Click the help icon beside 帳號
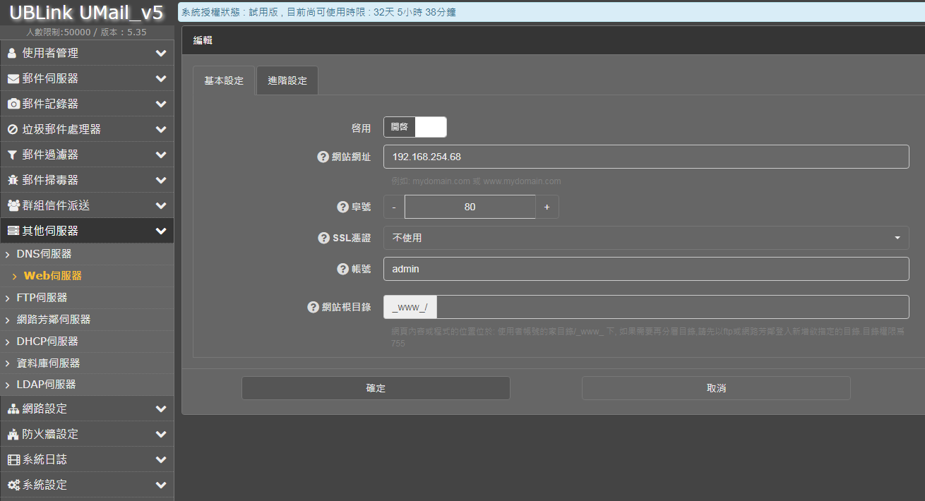This screenshot has height=501, width=925. (x=344, y=269)
